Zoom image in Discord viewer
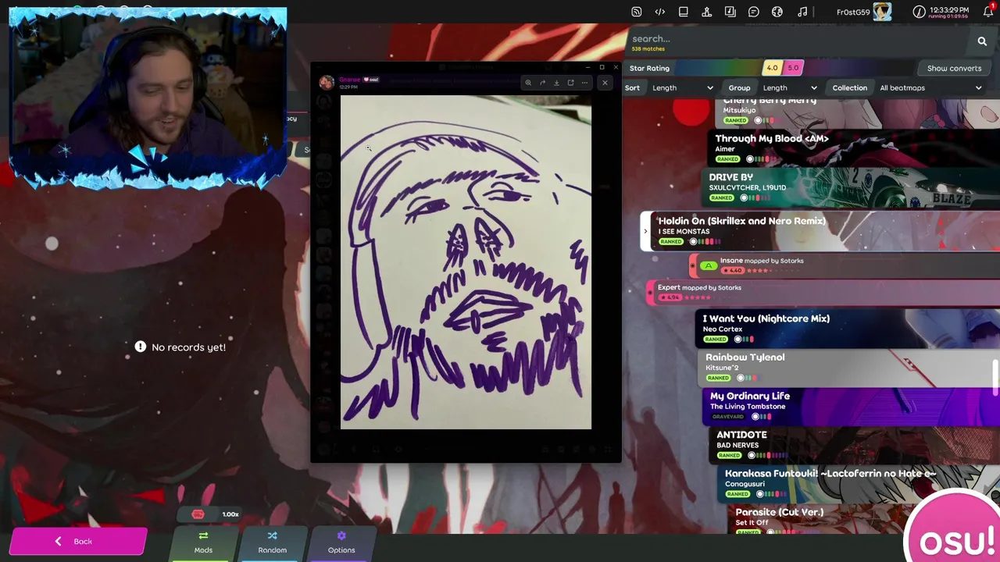 [x=528, y=83]
